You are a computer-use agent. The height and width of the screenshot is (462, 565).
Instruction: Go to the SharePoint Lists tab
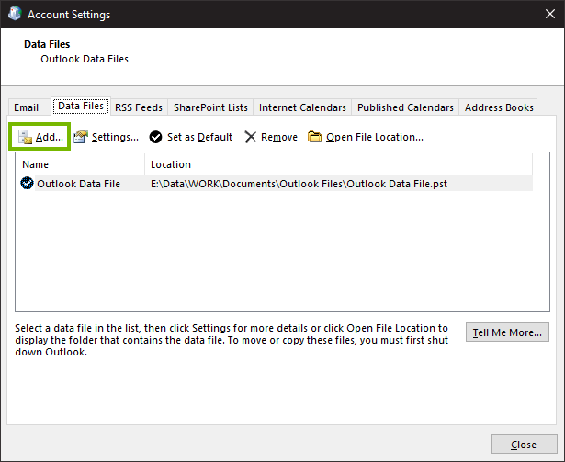point(210,107)
